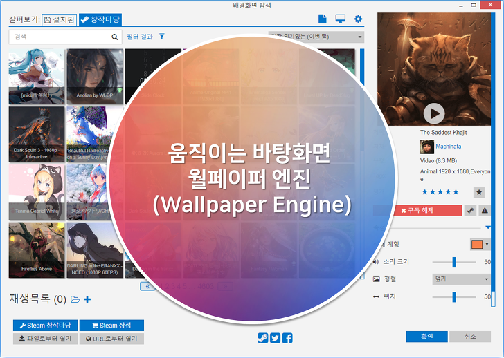Click the 필터 결과 link
This screenshot has height=358, width=504.
pos(140,37)
